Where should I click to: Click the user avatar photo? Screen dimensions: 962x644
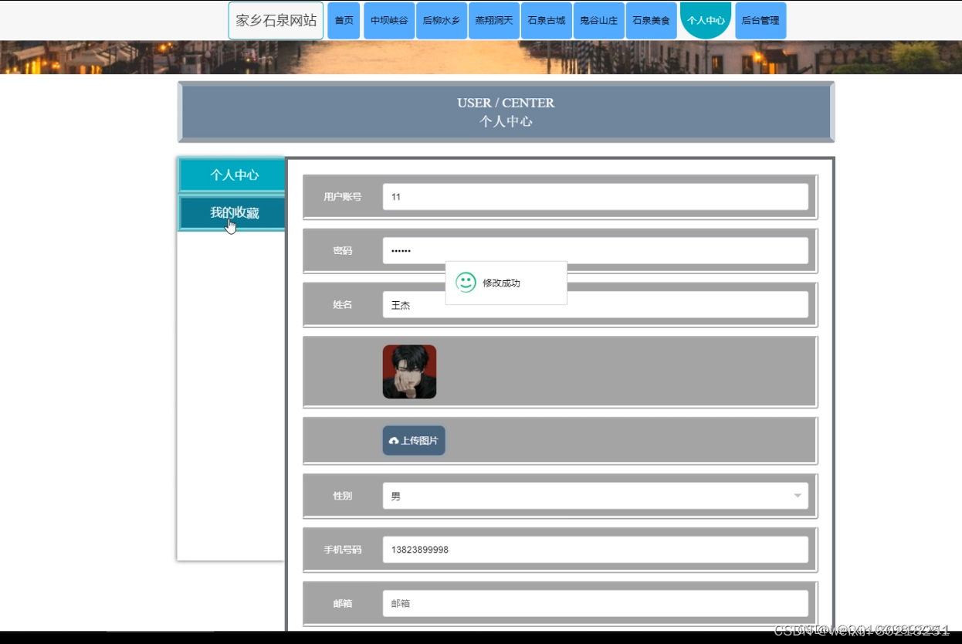(x=410, y=371)
